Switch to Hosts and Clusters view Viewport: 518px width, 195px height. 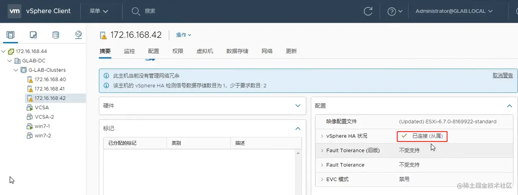click(x=11, y=35)
